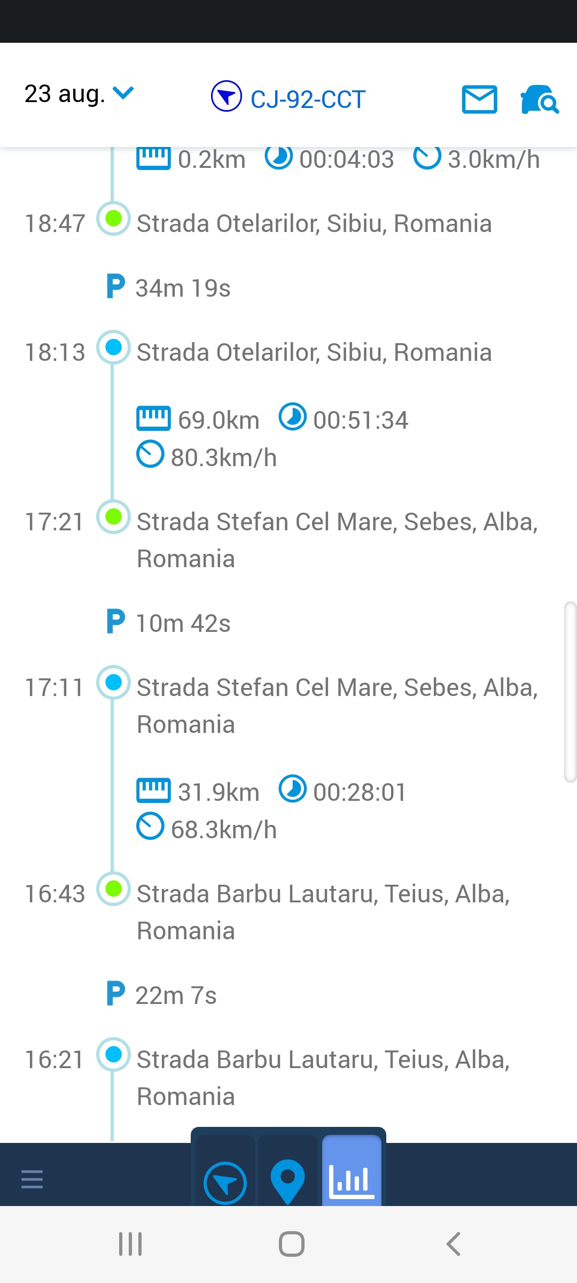Tap the 69.0km distance ruler icon
Screen dimensions: 577x1283
coord(153,419)
